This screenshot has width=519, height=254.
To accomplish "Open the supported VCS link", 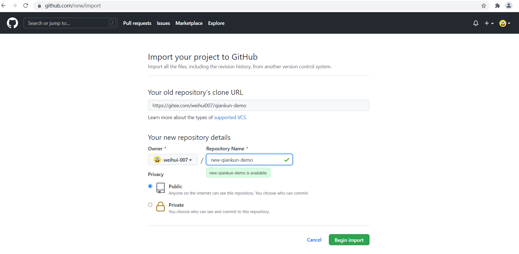I will (x=230, y=117).
